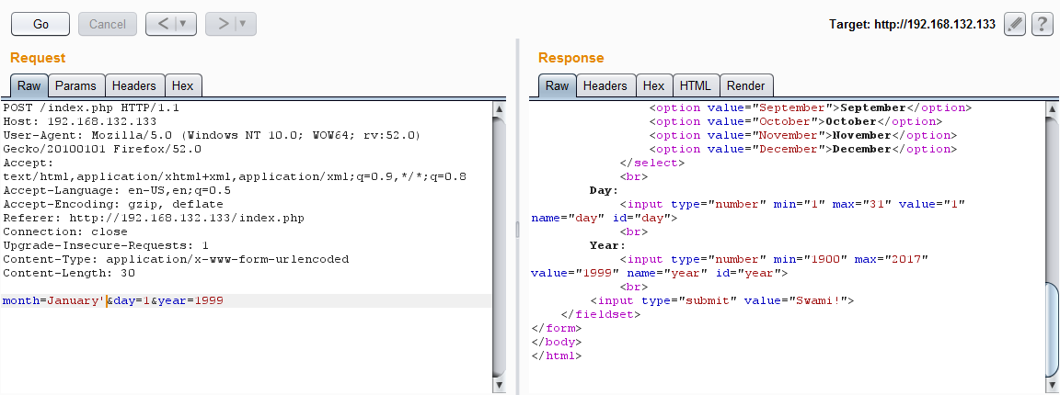The height and width of the screenshot is (395, 1060).
Task: Click the 'Host: 192.168.132.133' header line
Action: [80, 121]
